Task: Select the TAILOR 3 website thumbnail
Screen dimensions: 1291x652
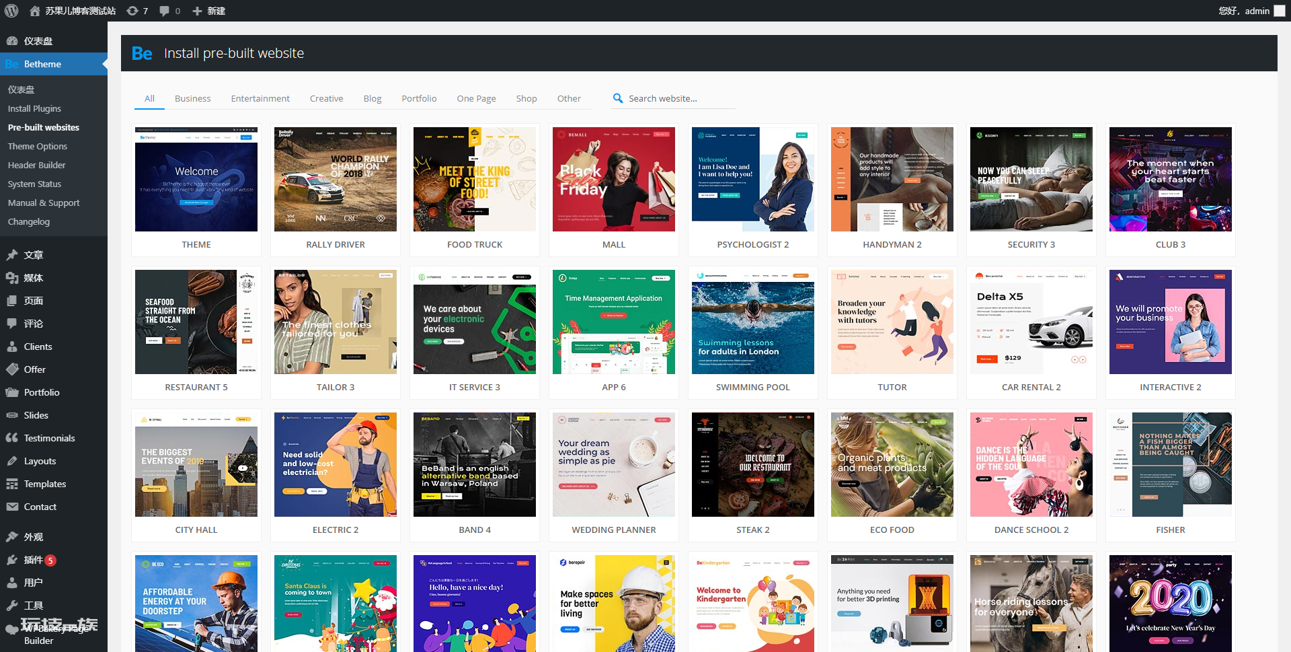Action: coord(336,322)
